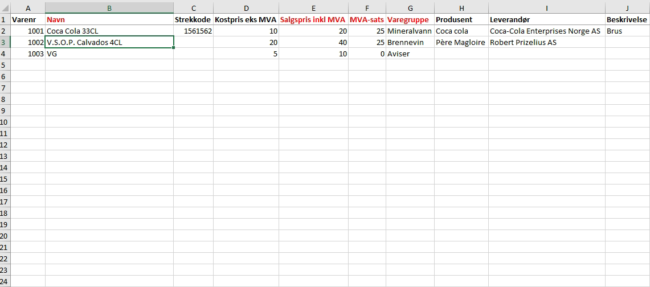The width and height of the screenshot is (650, 287).
Task: Select column C header
Action: pos(193,8)
